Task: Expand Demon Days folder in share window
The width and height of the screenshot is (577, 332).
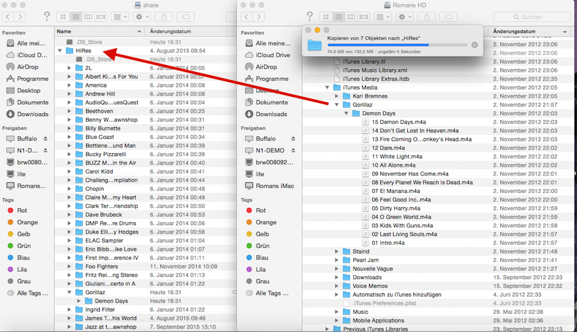Action: (x=79, y=301)
